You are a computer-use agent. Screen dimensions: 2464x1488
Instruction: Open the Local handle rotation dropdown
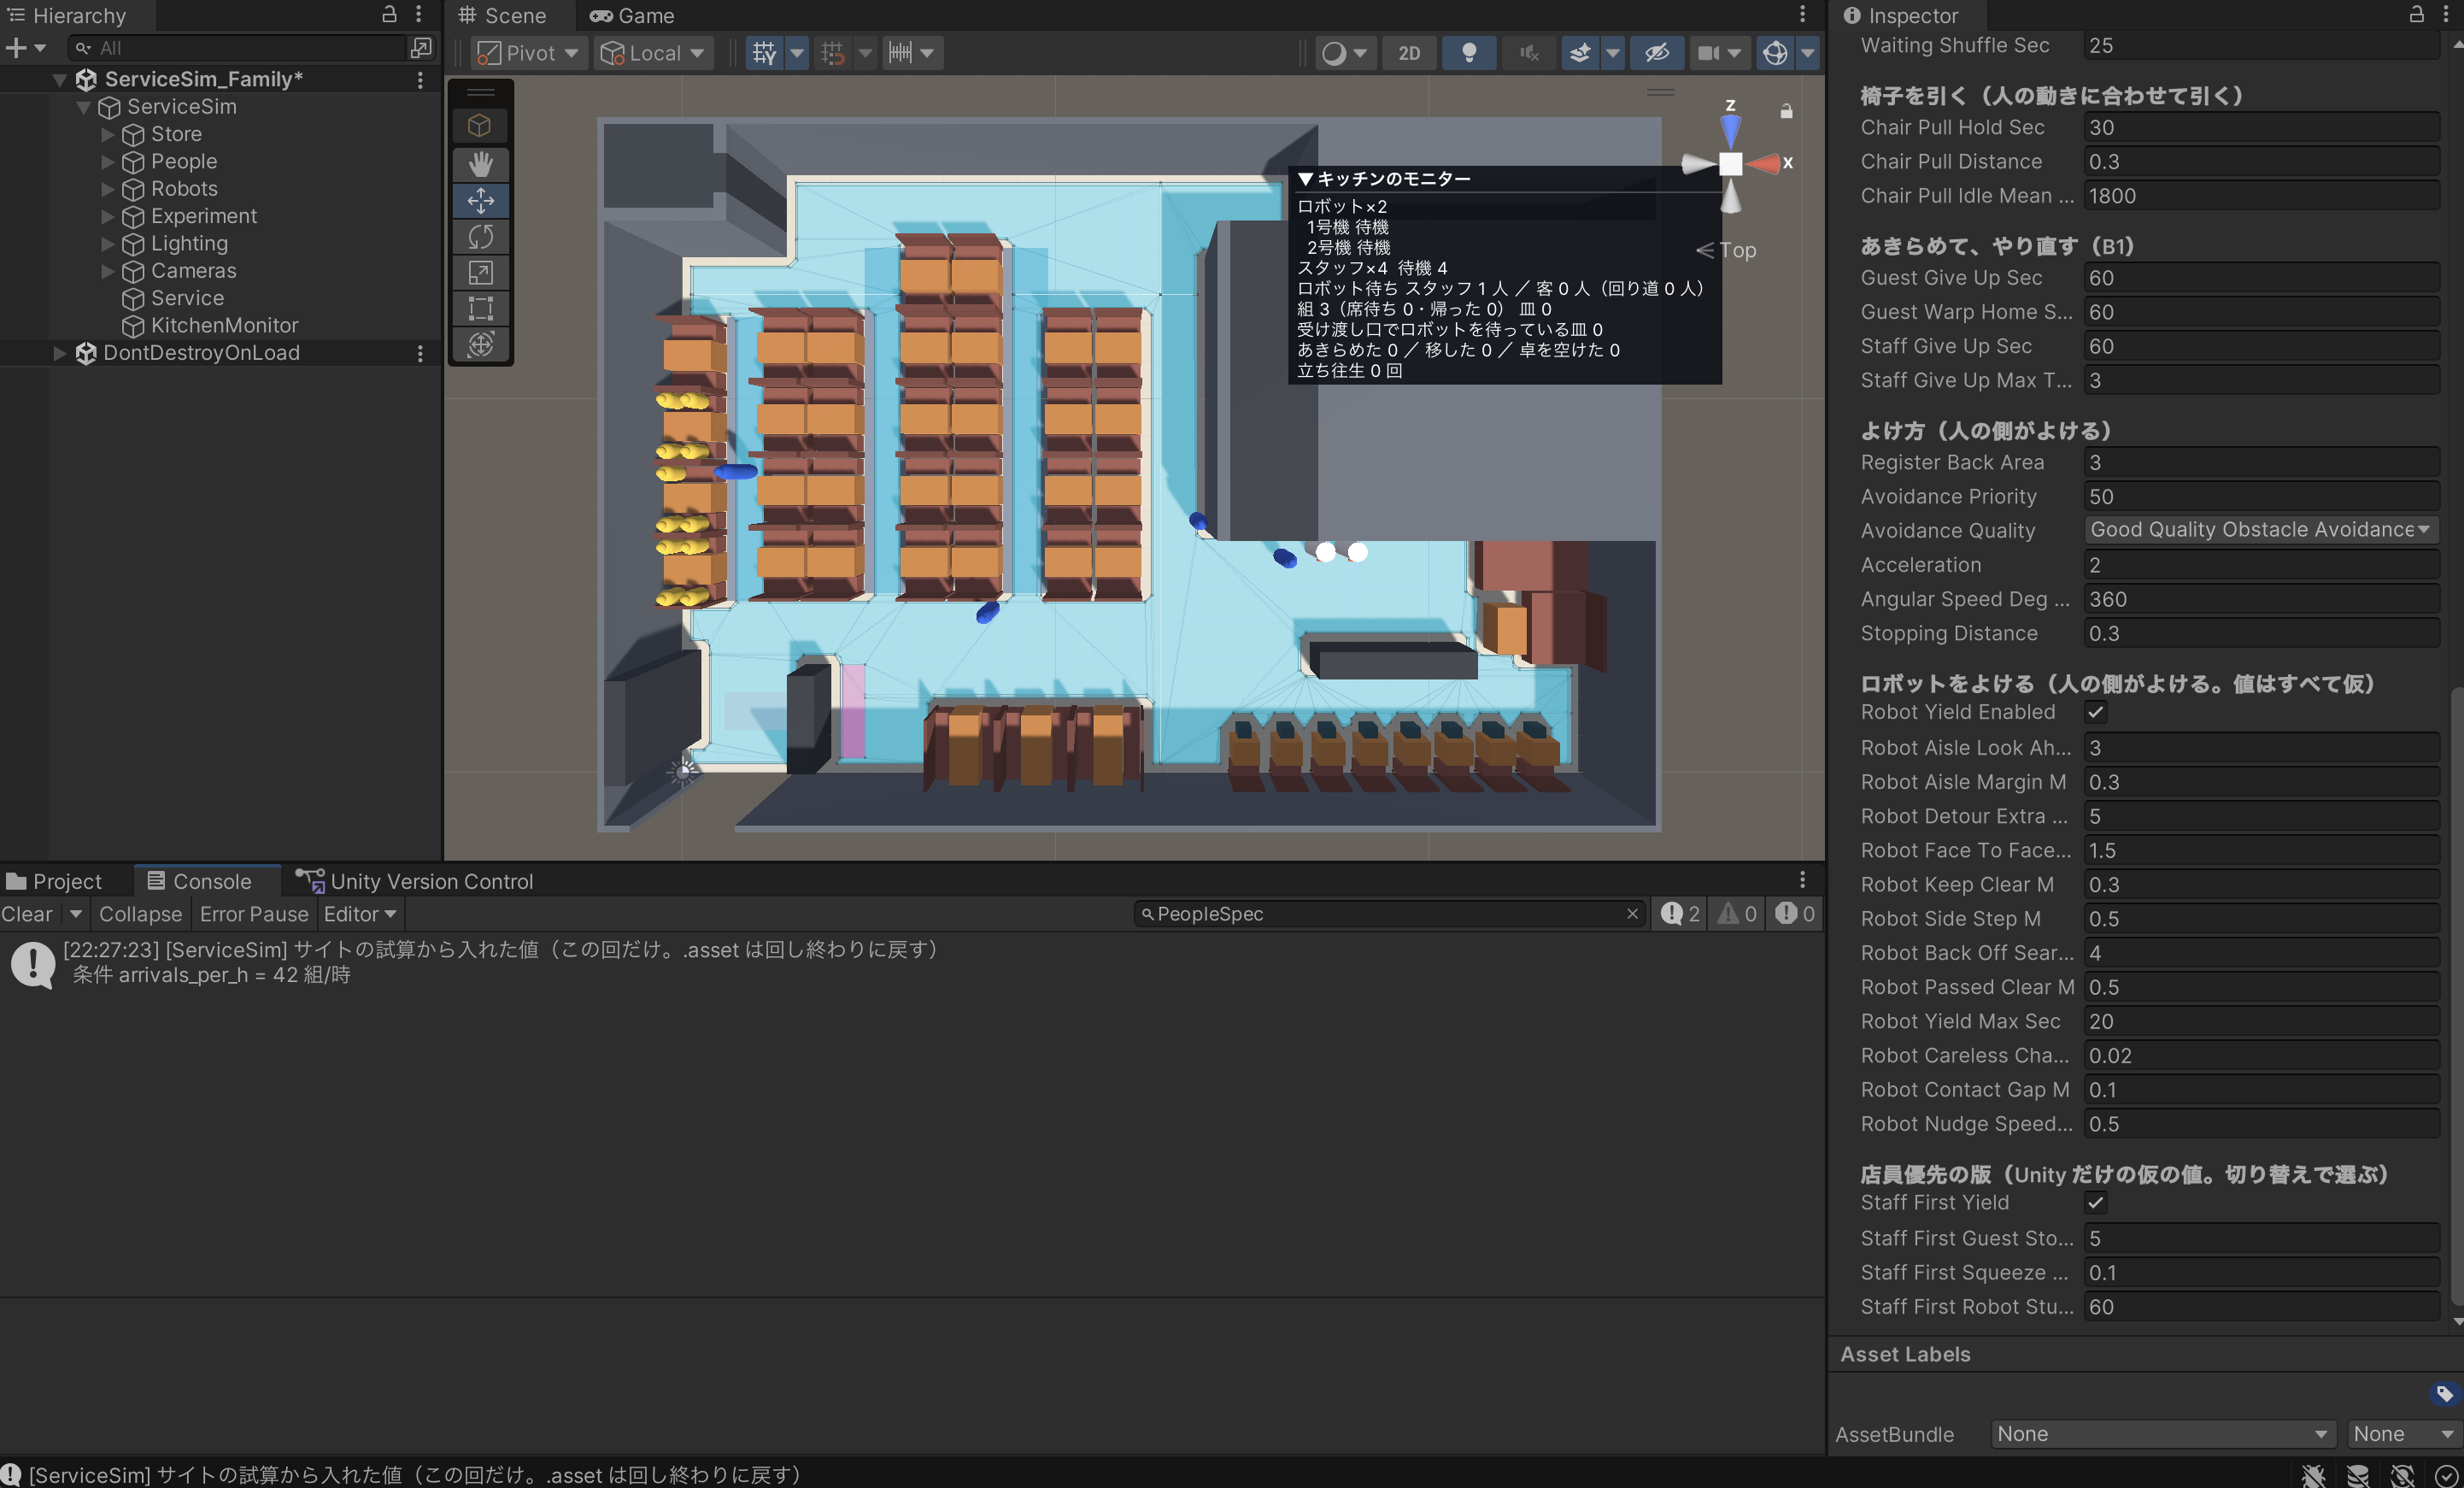(653, 53)
